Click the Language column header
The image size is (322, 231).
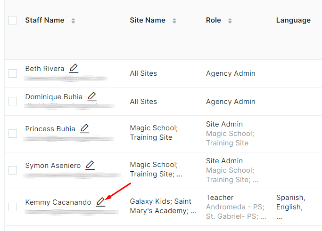(293, 20)
